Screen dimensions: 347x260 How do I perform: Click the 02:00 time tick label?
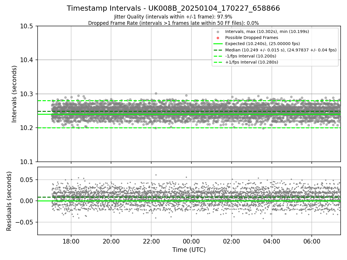pyautogui.click(x=231, y=242)
